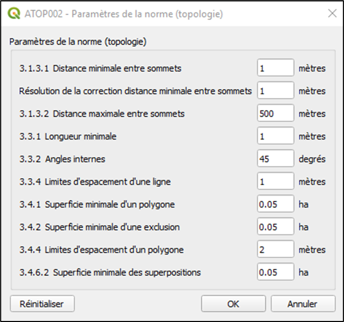Viewport: 344px width, 322px height.
Task: Click Limites d'espacement d'un polygone field
Action: pos(276,250)
